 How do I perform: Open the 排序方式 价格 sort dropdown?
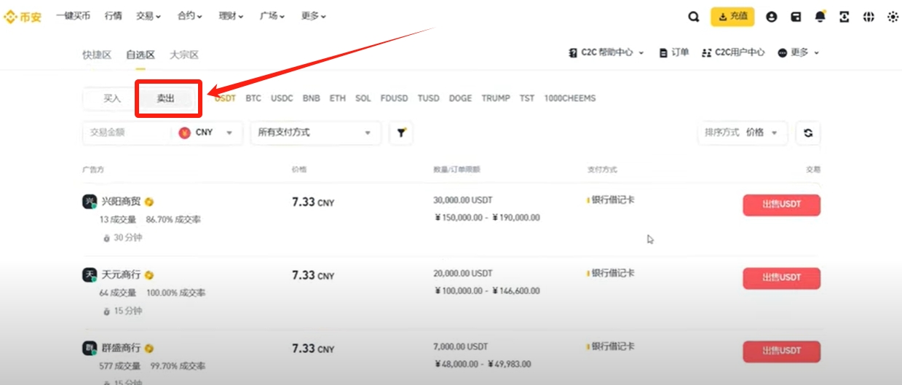(742, 132)
